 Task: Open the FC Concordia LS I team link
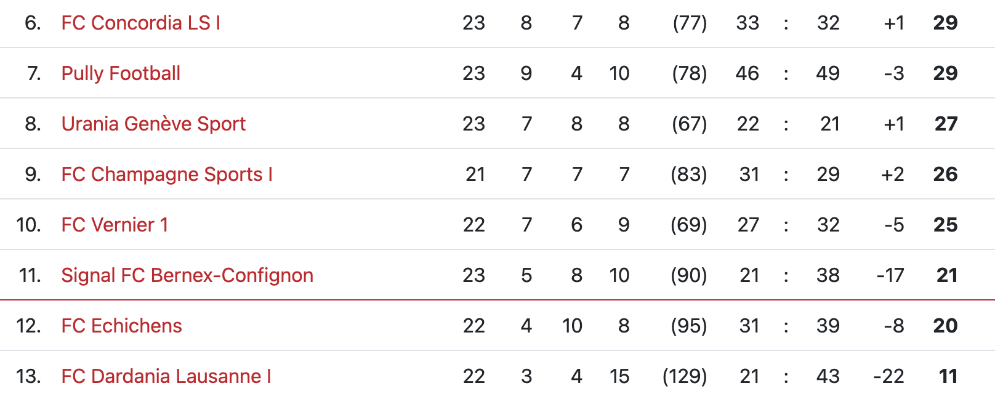(x=141, y=23)
